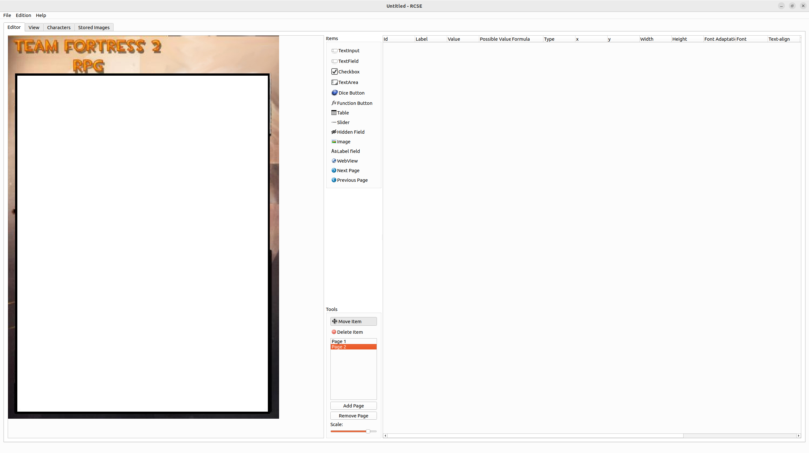Open the Stored Images tab
The height and width of the screenshot is (453, 809).
point(94,28)
